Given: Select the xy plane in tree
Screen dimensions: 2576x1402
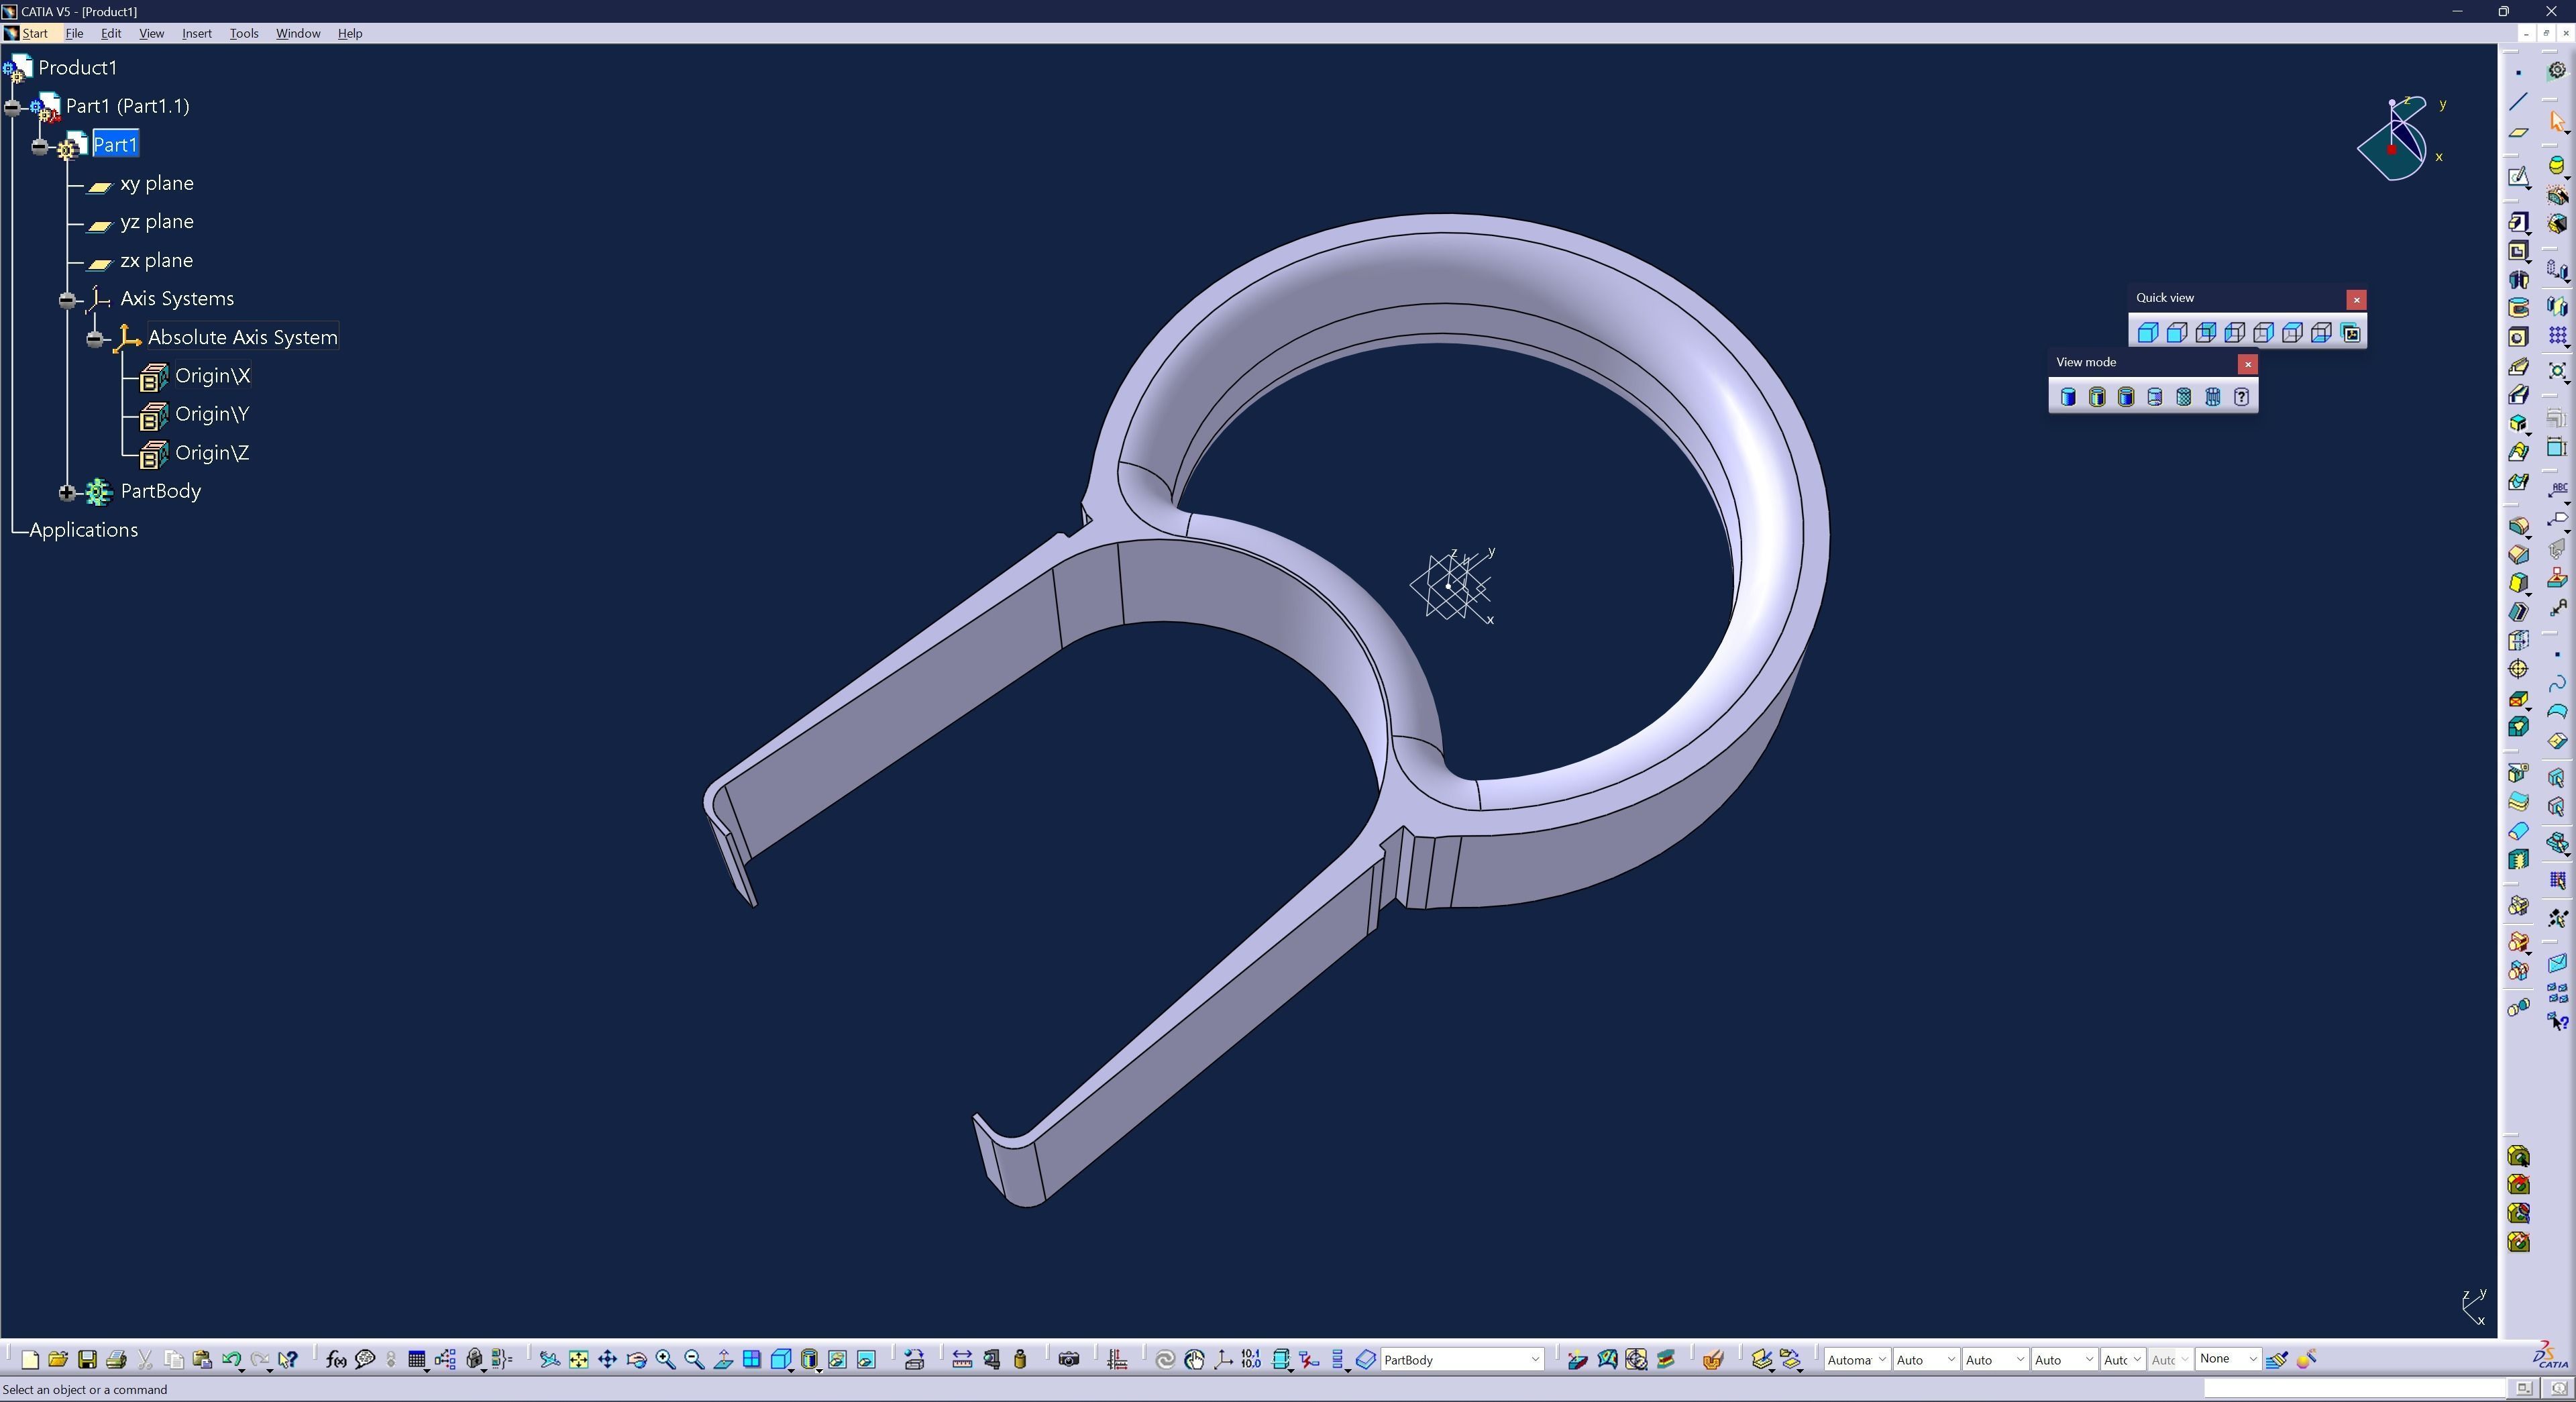Looking at the screenshot, I should pos(156,184).
